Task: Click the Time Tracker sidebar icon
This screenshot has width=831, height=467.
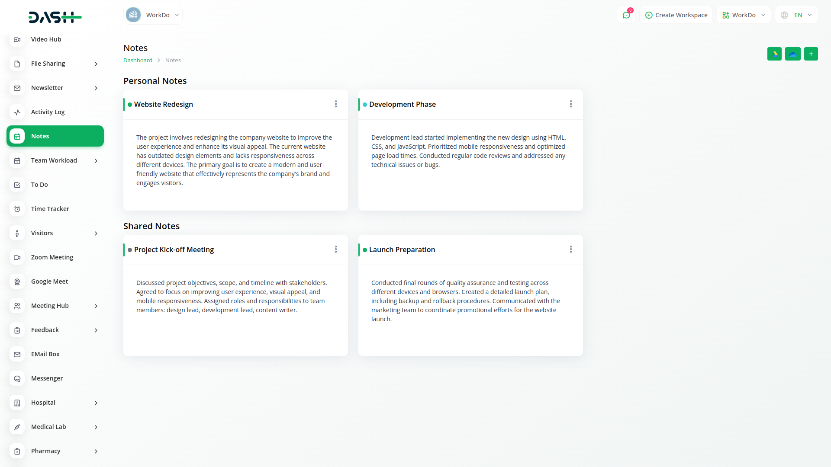Action: 17,209
